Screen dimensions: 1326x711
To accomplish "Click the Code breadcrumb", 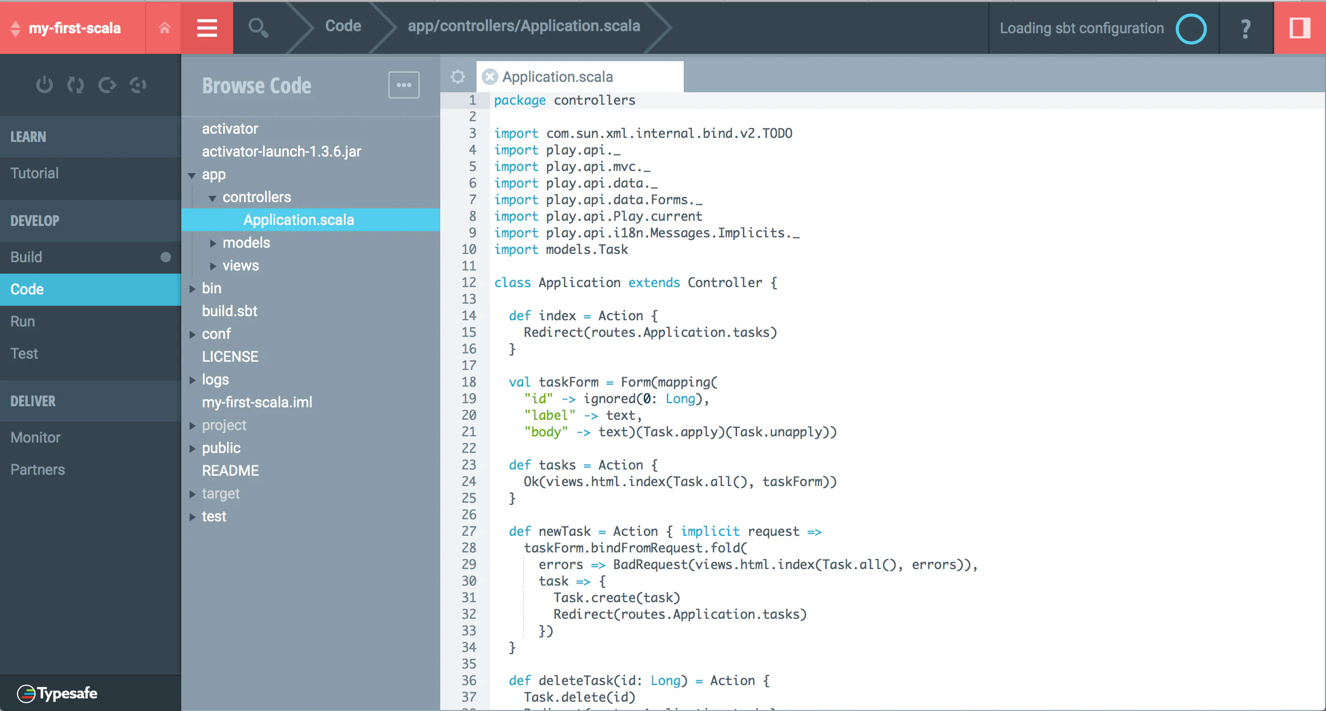I will (x=343, y=26).
